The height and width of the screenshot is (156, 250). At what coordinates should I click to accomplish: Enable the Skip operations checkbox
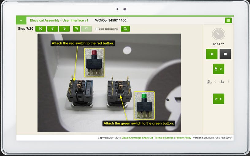[96, 29]
